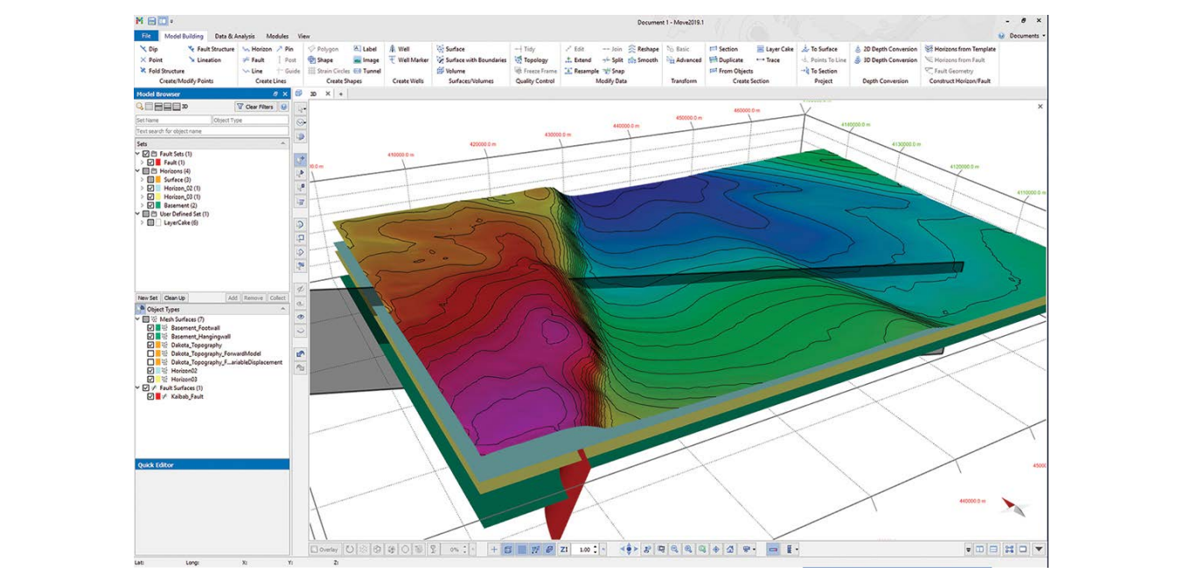The height and width of the screenshot is (580, 1177).
Task: Open the View ribbon tab
Action: [303, 36]
